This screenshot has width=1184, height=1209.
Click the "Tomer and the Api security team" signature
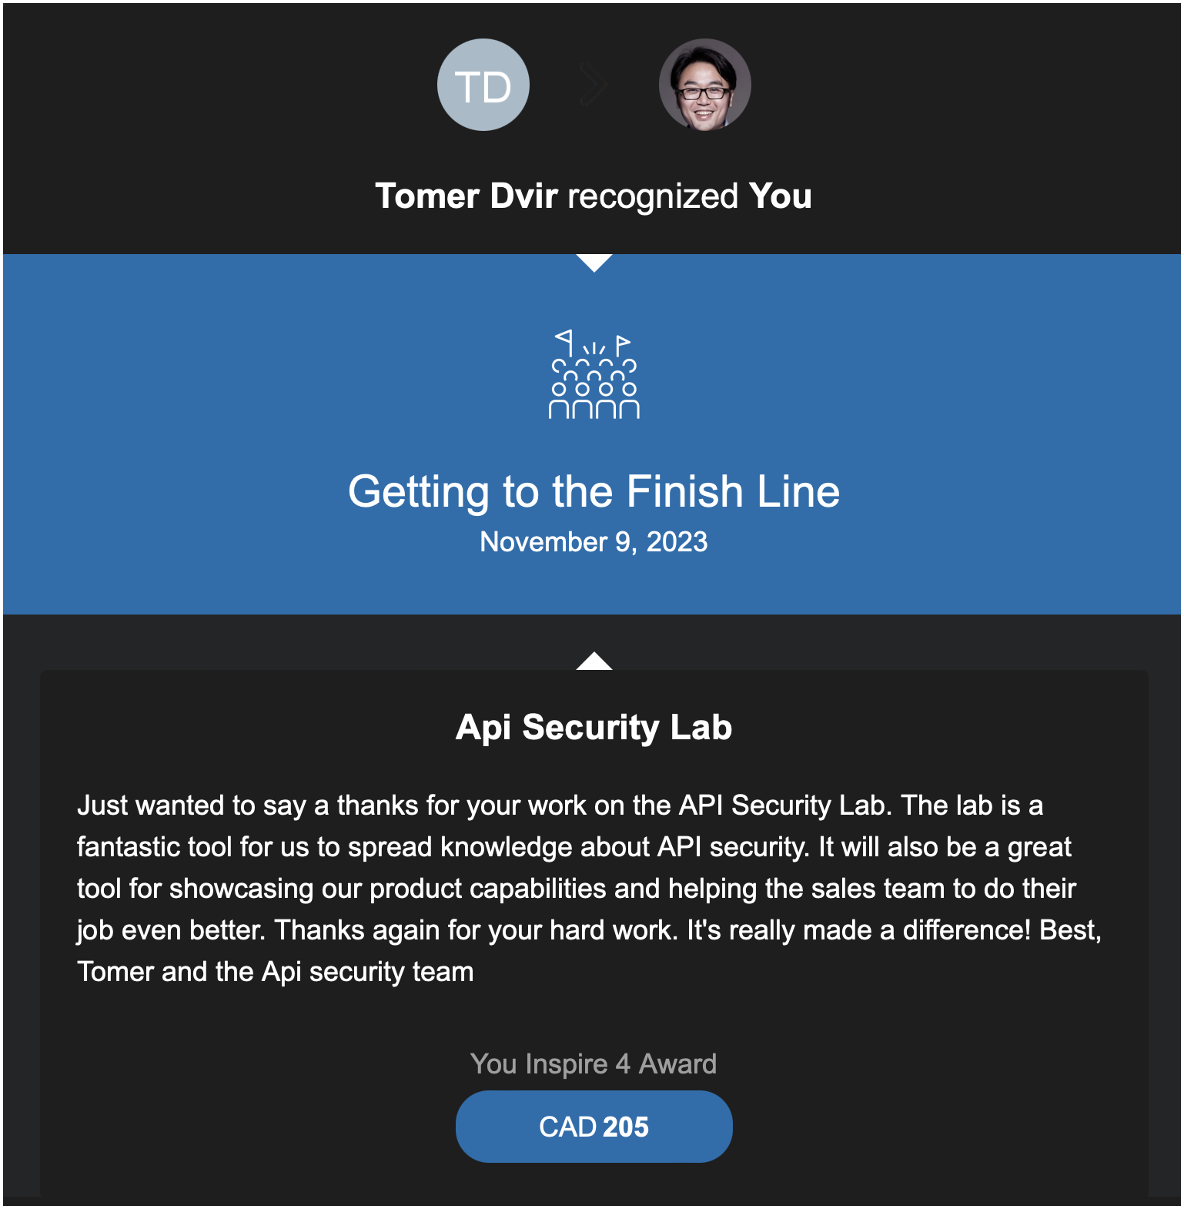click(275, 972)
